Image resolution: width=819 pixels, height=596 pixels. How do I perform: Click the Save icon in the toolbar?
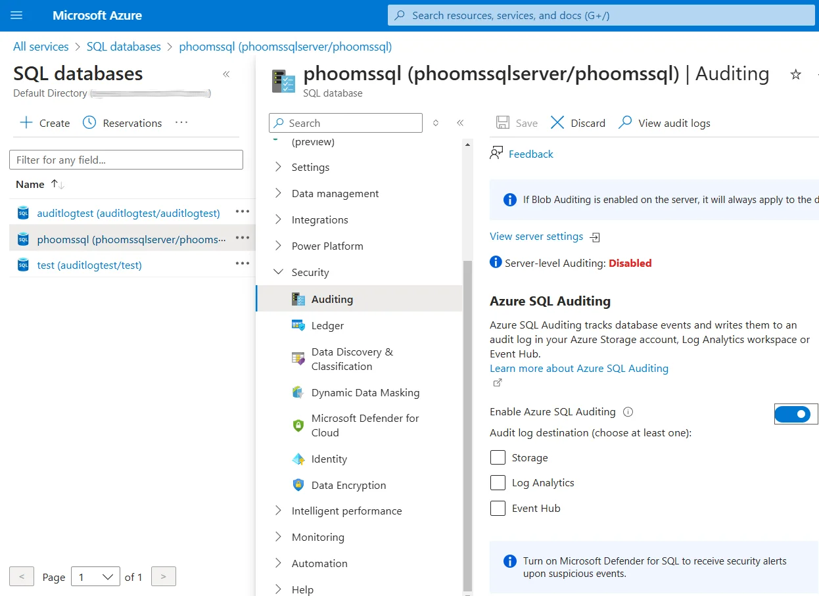click(x=517, y=123)
